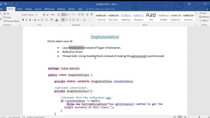This screenshot has width=210, height=118.
Task: Open the Font dialog launcher
Action: coord(59,25)
